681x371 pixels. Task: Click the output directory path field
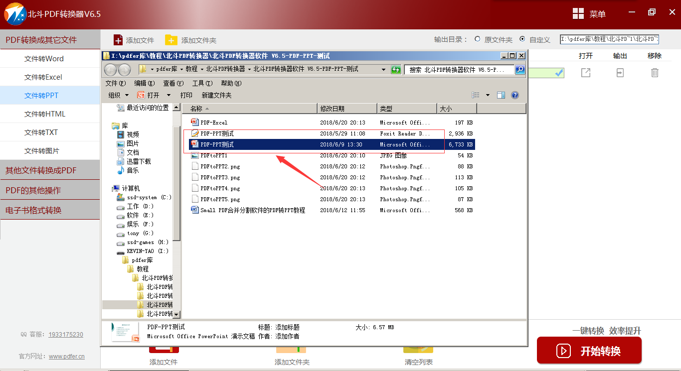(x=610, y=39)
